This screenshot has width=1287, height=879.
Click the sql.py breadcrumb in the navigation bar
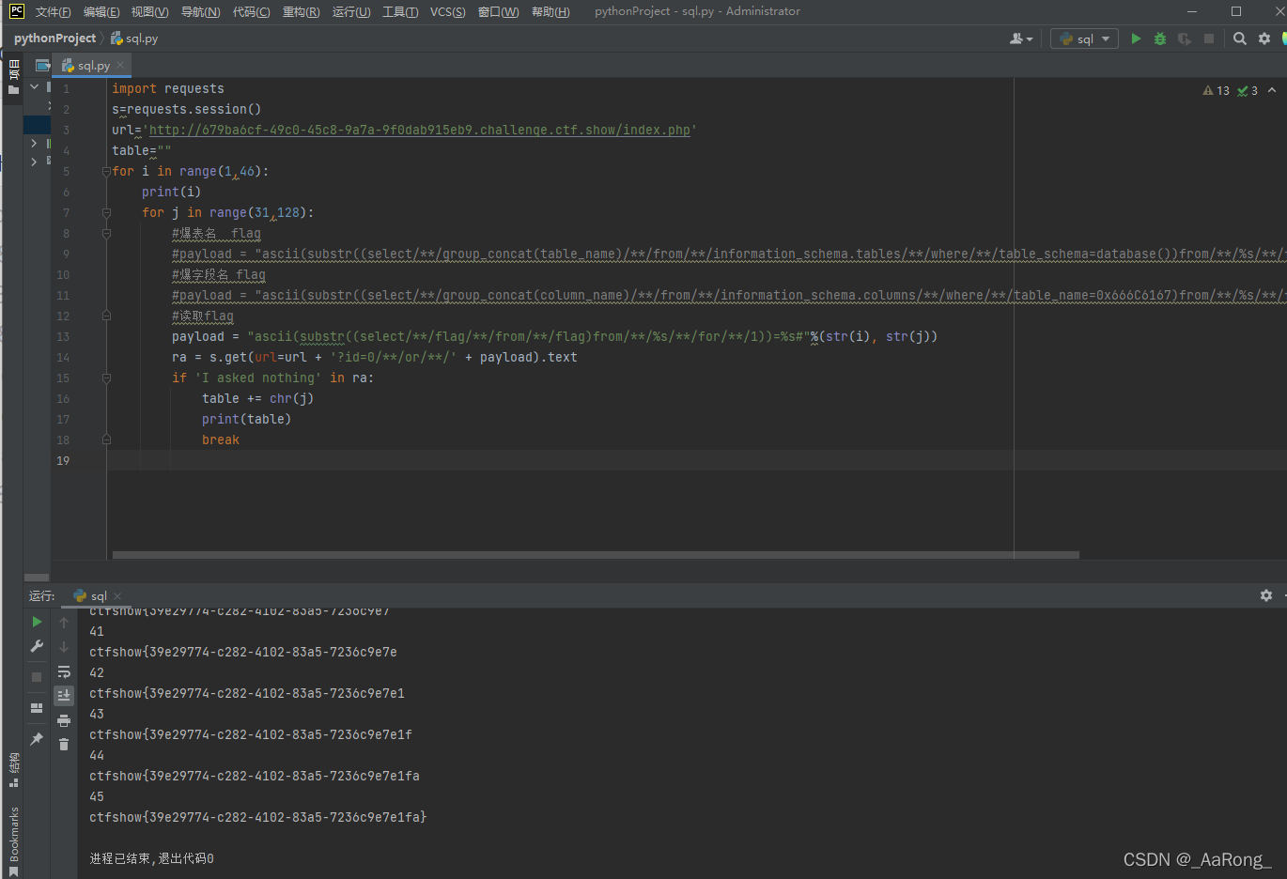pyautogui.click(x=134, y=39)
